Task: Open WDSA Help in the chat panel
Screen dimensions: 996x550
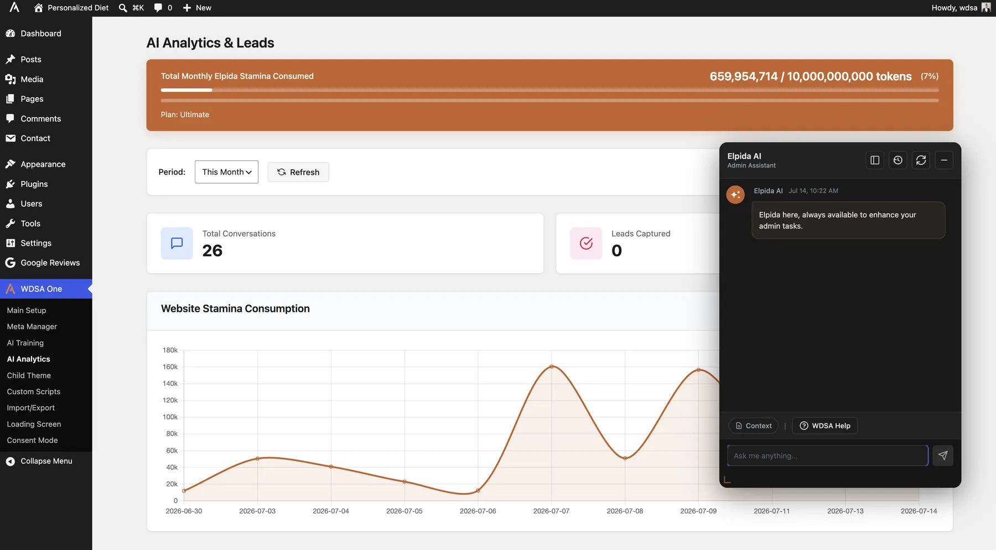Action: pyautogui.click(x=824, y=426)
